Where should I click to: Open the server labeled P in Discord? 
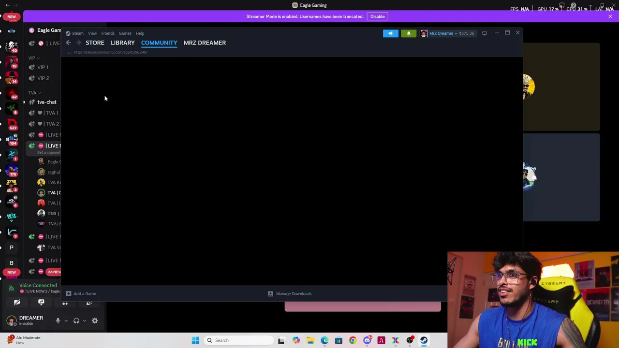[12, 247]
